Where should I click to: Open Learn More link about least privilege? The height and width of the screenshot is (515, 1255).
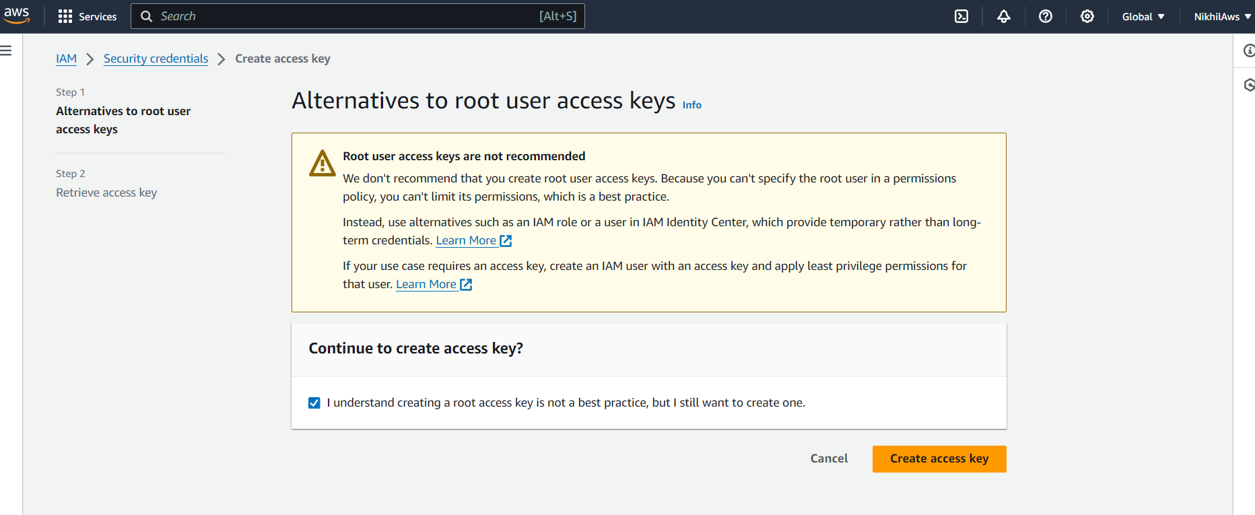tap(434, 284)
